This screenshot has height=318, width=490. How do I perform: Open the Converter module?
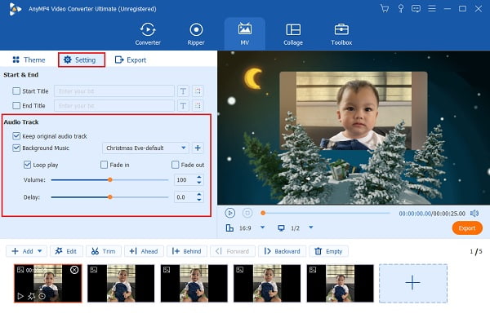148,34
